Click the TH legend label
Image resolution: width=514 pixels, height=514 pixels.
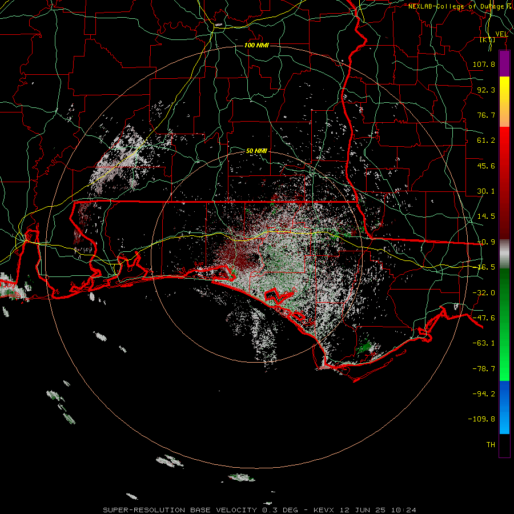point(491,445)
